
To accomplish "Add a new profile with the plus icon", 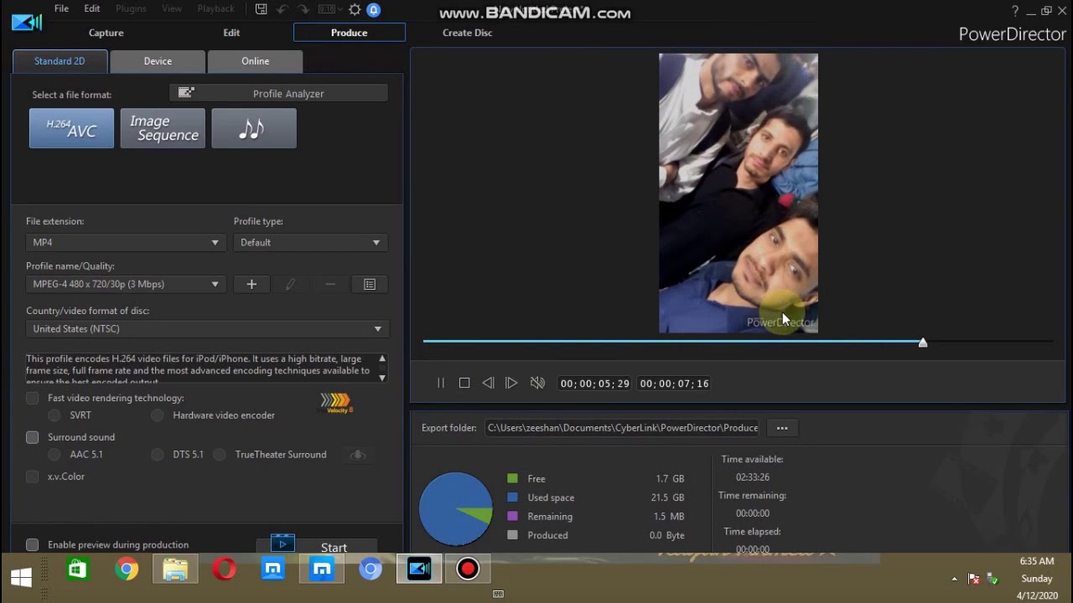I will click(x=251, y=284).
